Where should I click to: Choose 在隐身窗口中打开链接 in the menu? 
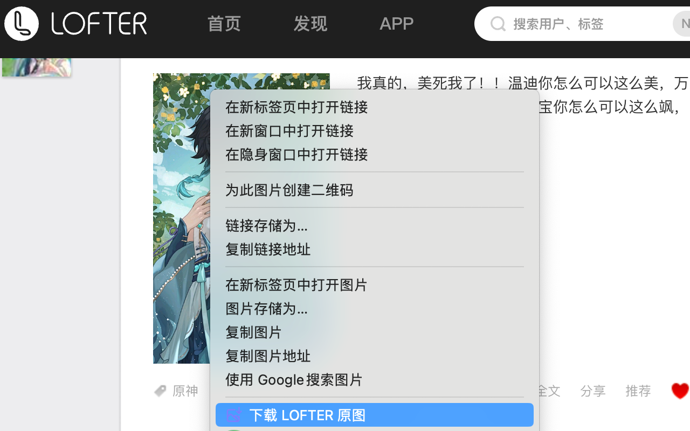(296, 155)
